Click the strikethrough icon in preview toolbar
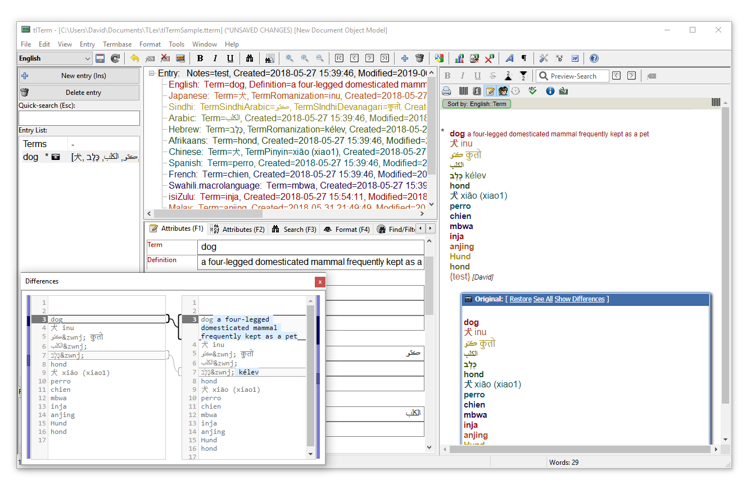The width and height of the screenshot is (746, 485). [492, 76]
